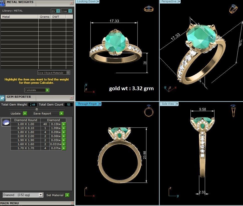
Task: Select the round diamond gem thumbnail
Action: click(6, 122)
